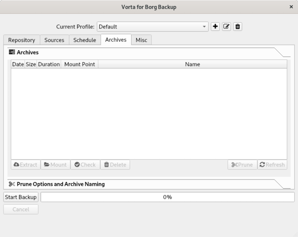Click the Prune scissors button
Image resolution: width=298 pixels, height=237 pixels.
coord(242,165)
